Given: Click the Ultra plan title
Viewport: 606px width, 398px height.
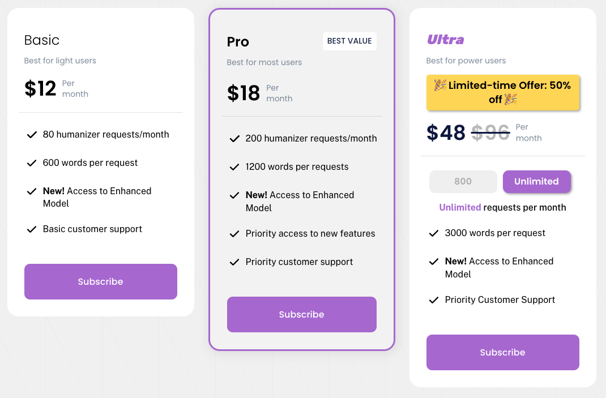Looking at the screenshot, I should click(x=445, y=40).
